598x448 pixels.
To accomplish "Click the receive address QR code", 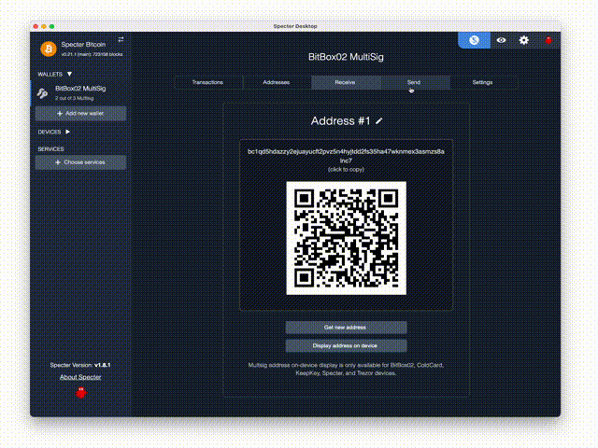I will click(x=346, y=238).
